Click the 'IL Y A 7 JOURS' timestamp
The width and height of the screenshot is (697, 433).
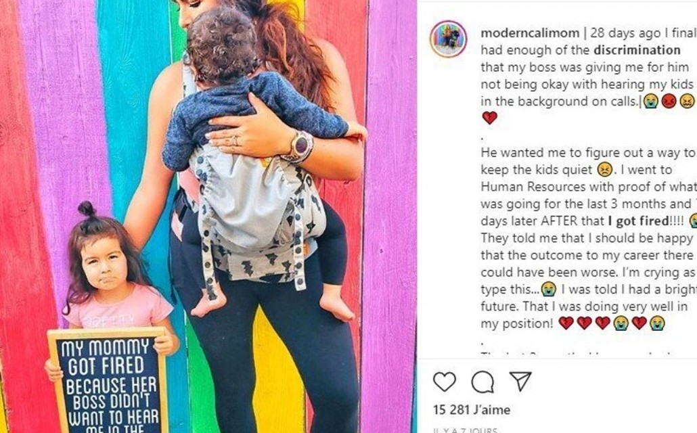click(x=466, y=430)
